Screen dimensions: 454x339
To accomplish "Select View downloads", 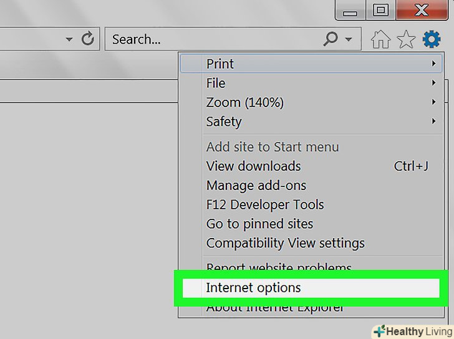I will coord(311,166).
